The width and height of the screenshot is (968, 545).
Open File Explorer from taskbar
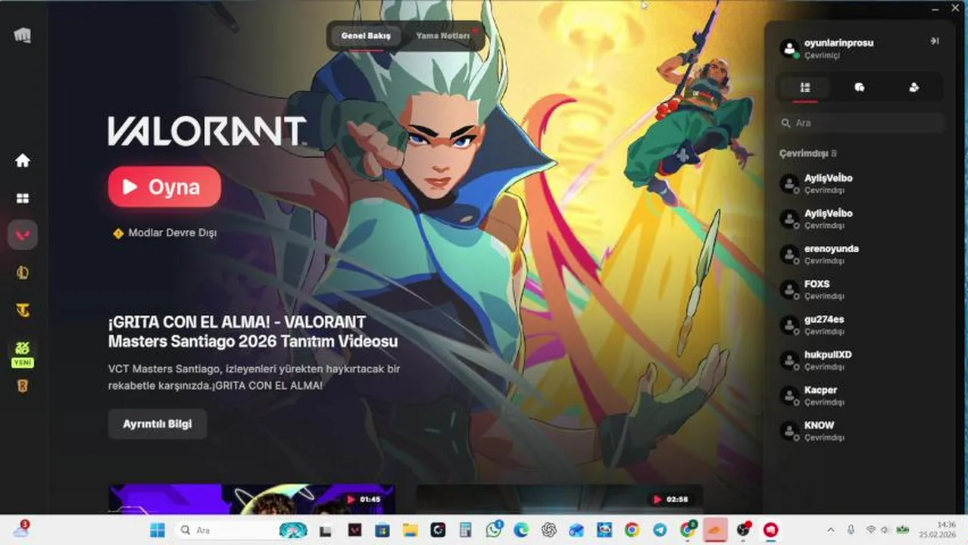(410, 530)
